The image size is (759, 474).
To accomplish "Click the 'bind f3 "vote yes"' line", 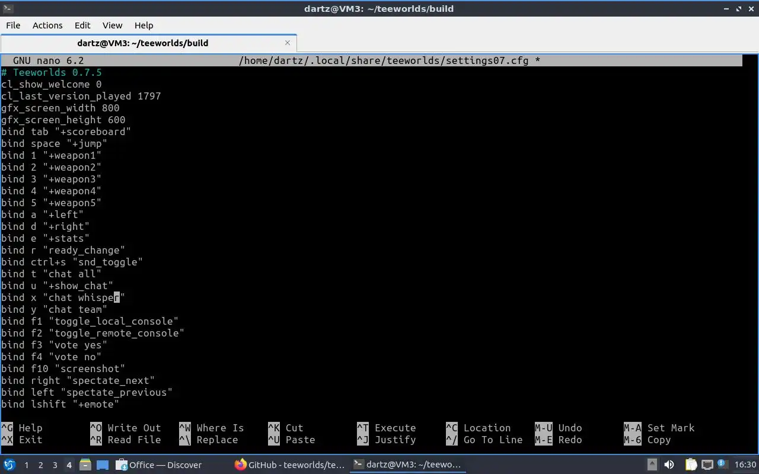I will [55, 345].
